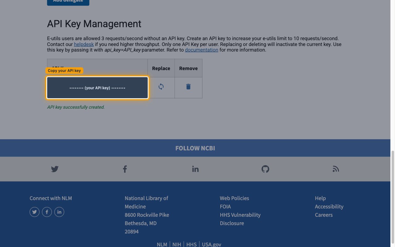Open the documentation link
395x247 pixels.
click(202, 50)
